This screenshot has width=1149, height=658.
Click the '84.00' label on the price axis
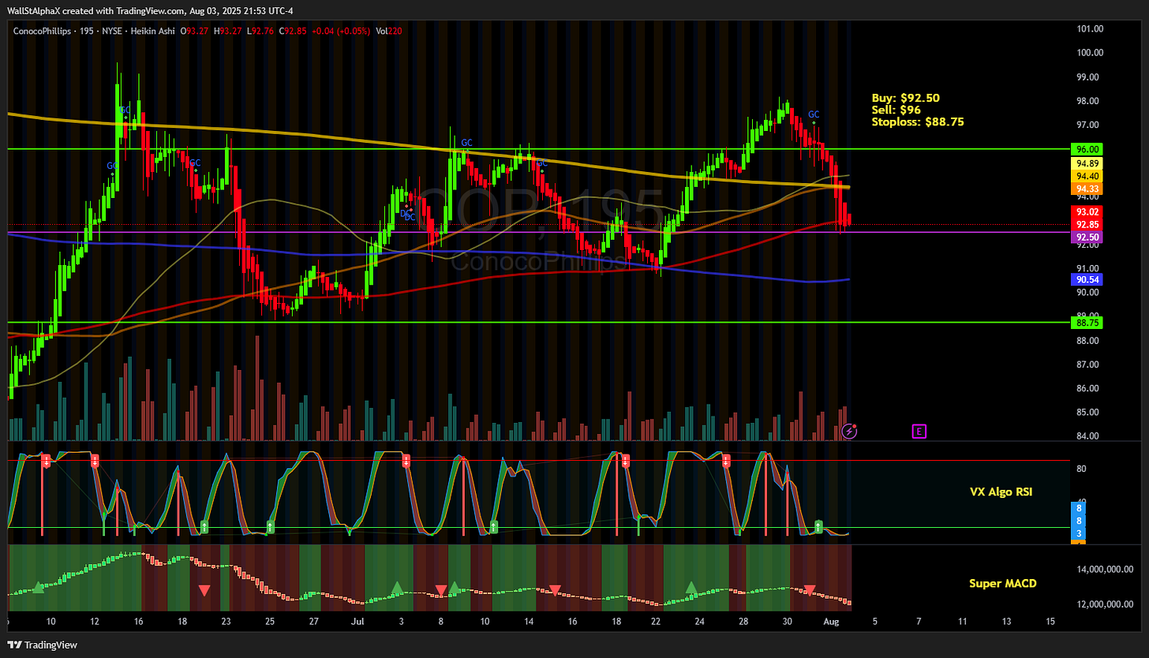point(1087,436)
